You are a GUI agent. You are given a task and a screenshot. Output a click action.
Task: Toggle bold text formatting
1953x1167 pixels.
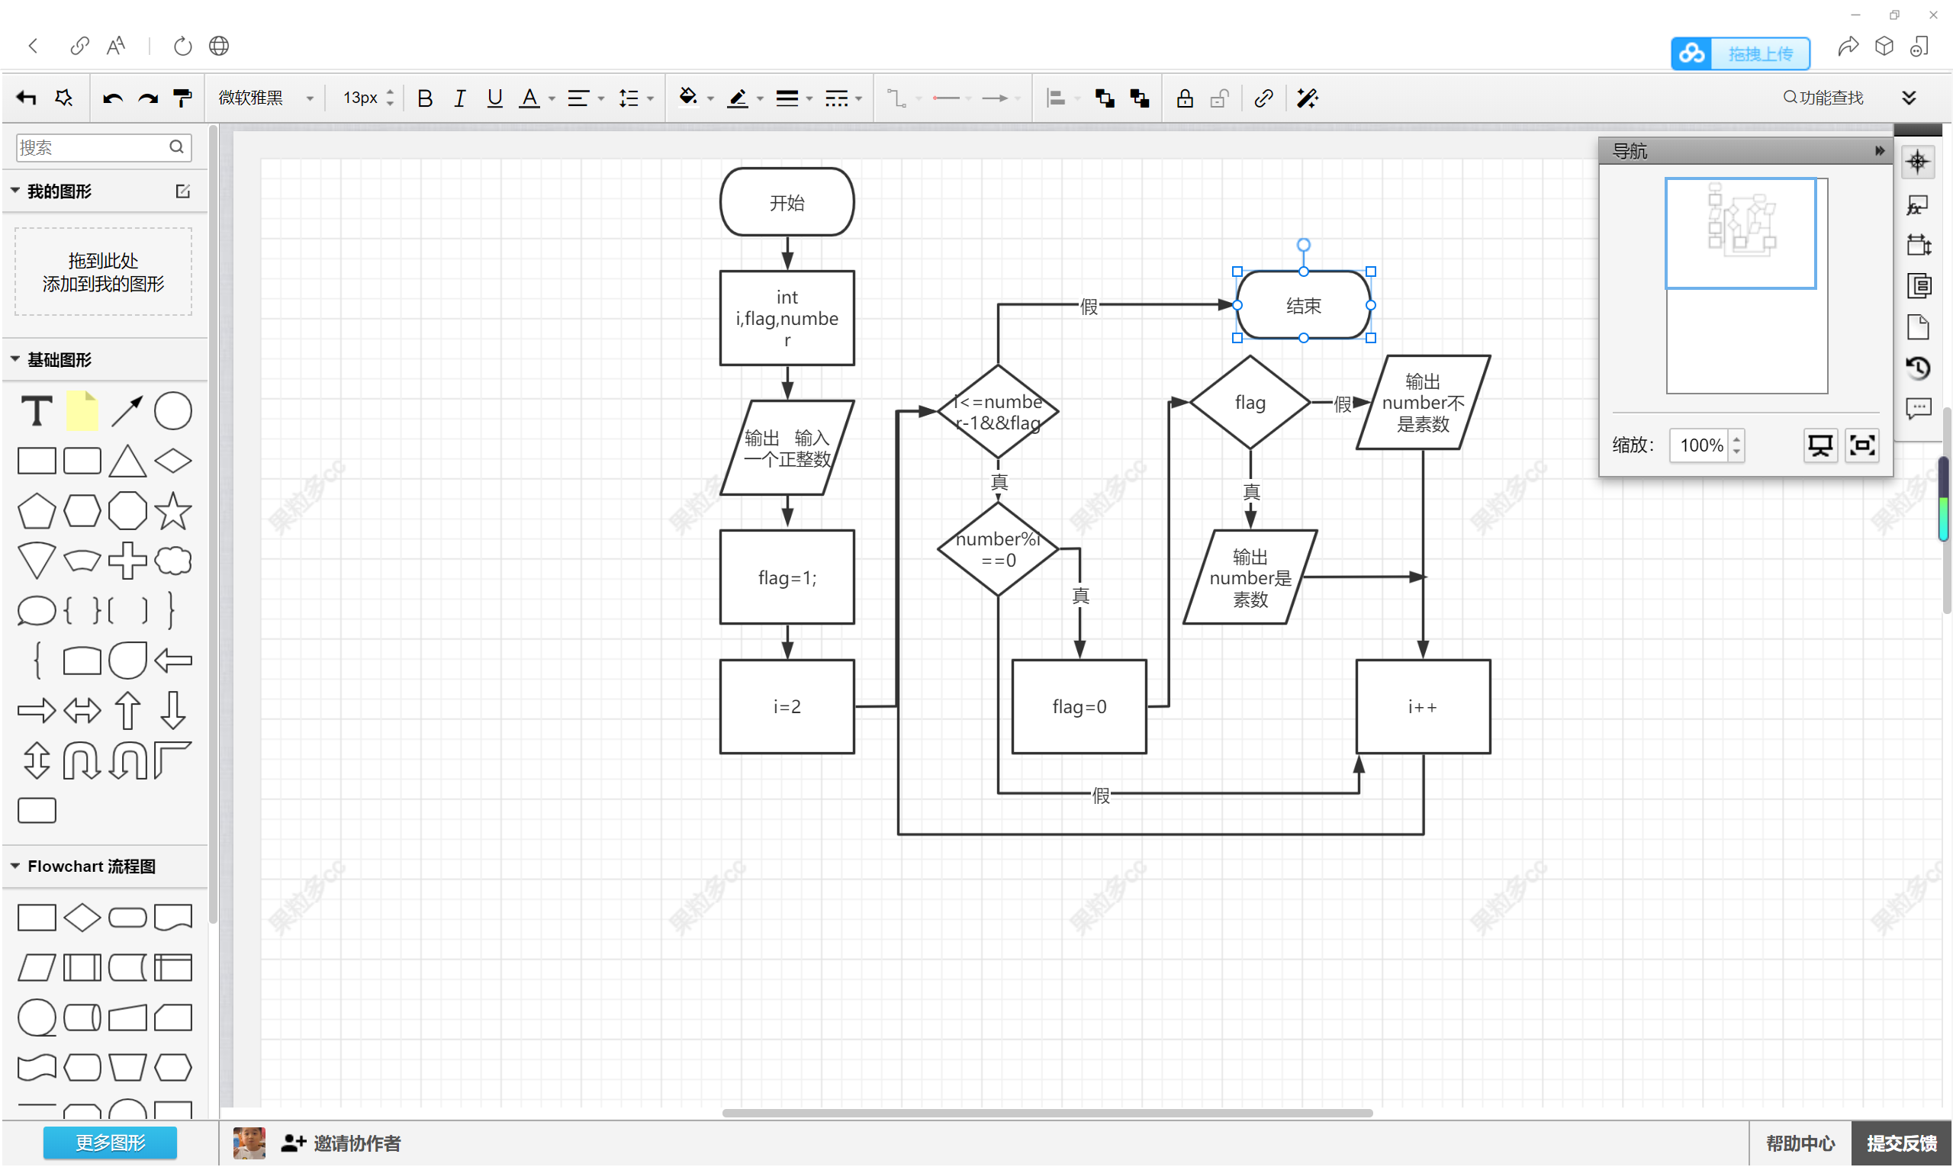tap(425, 98)
